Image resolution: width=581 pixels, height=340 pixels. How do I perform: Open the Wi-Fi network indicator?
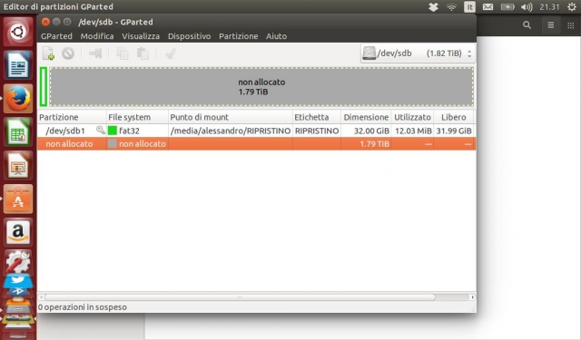point(451,7)
